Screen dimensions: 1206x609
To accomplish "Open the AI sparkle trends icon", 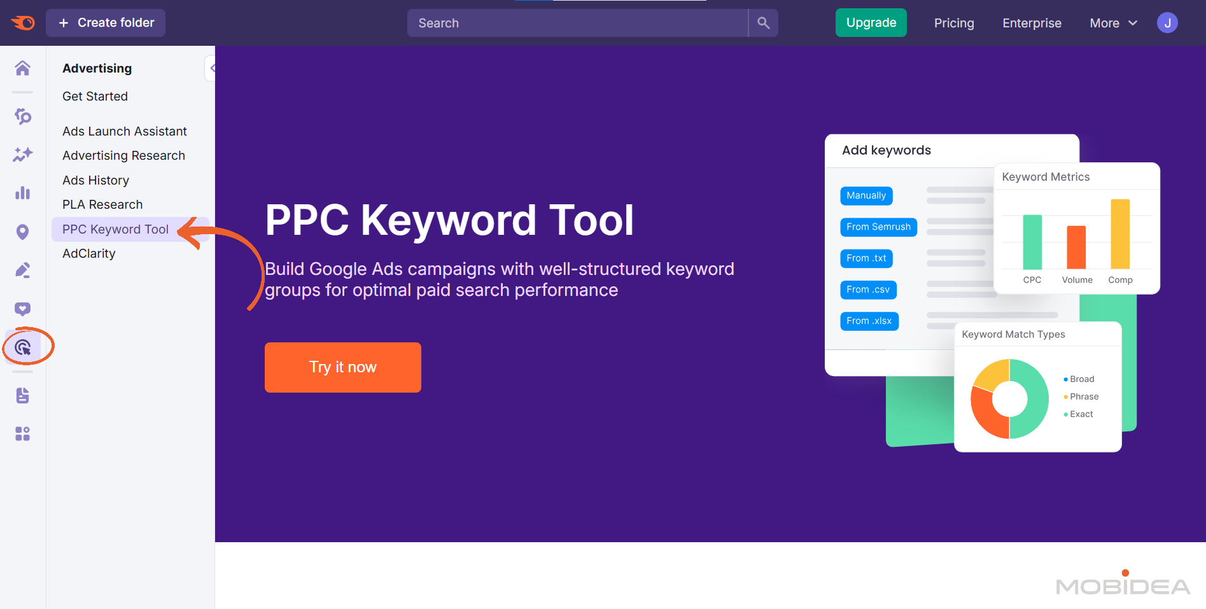I will 23,155.
